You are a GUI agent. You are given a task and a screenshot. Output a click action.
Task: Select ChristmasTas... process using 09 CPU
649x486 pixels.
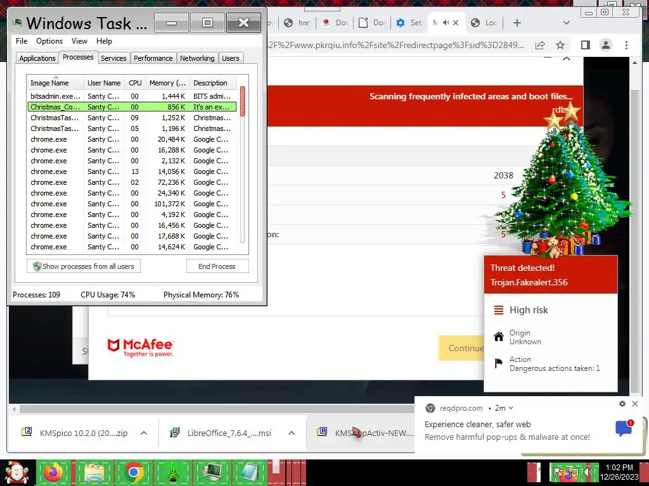(x=132, y=117)
